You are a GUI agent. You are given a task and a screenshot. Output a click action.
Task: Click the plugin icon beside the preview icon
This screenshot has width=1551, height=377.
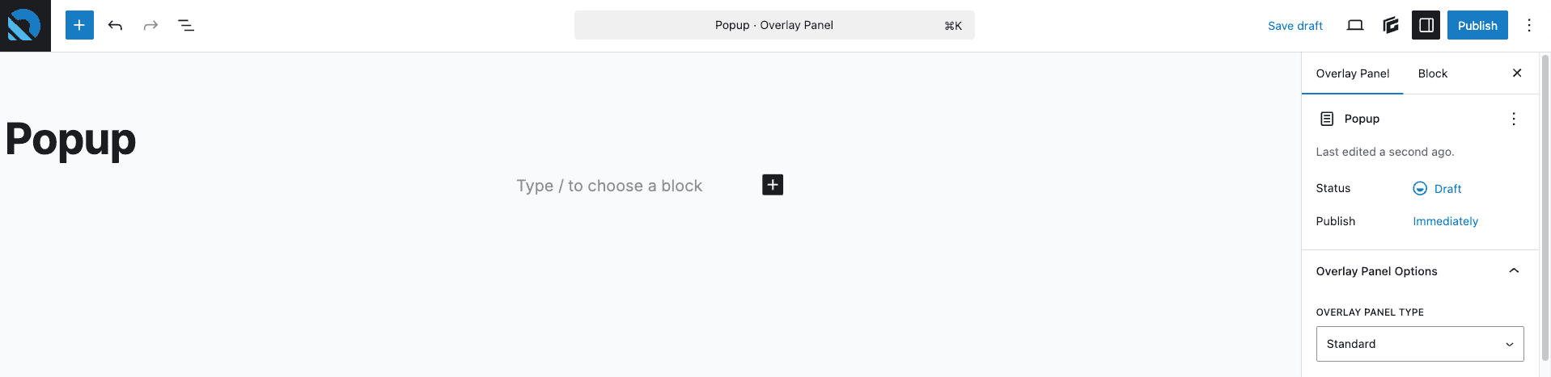[x=1391, y=25]
